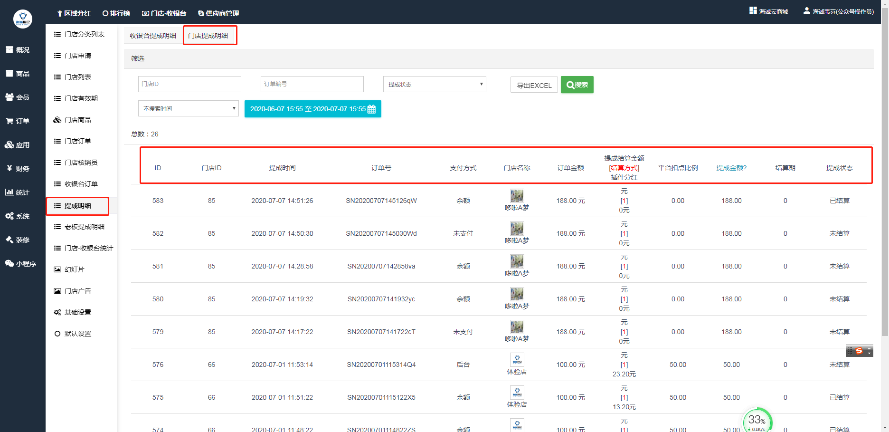This screenshot has width=889, height=432.
Task: Open 小程序 mini-program section in sidebar
Action: (x=20, y=264)
